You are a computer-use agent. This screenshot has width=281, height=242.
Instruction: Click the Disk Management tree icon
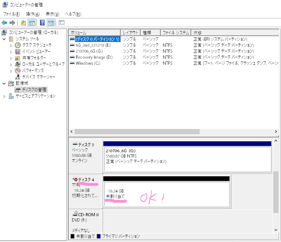point(18,90)
